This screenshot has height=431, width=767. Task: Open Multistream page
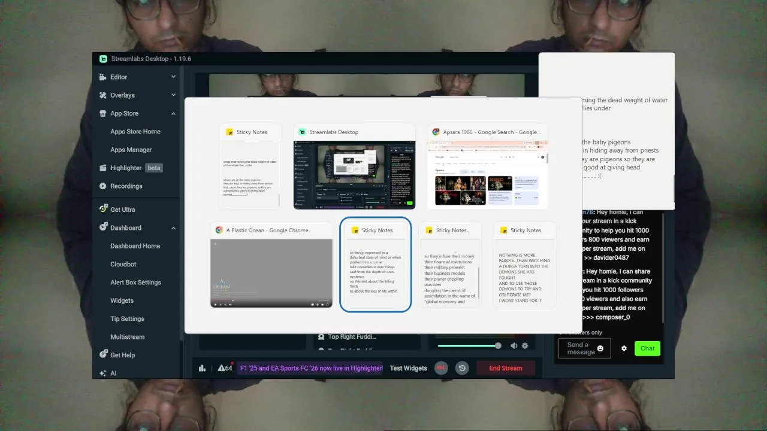(127, 337)
